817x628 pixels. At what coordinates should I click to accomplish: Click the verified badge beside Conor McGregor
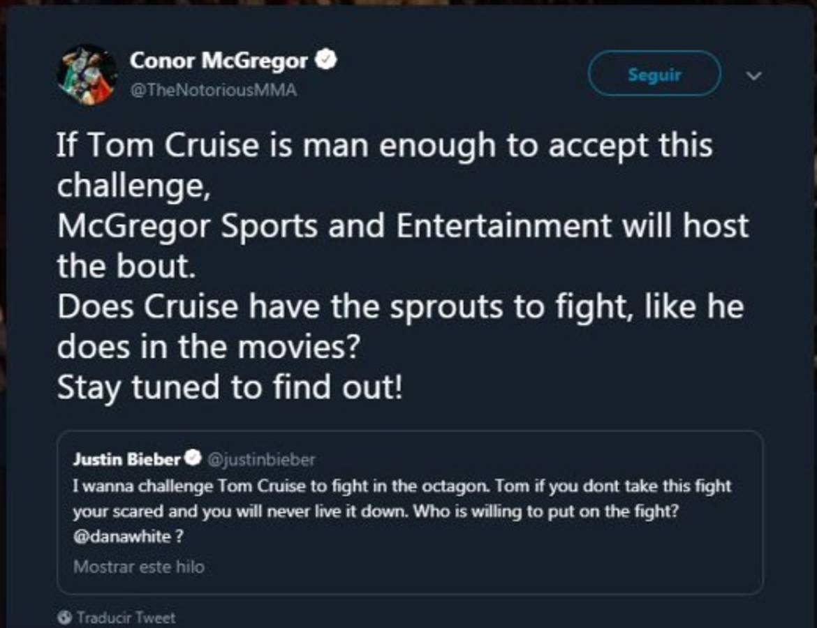click(326, 60)
